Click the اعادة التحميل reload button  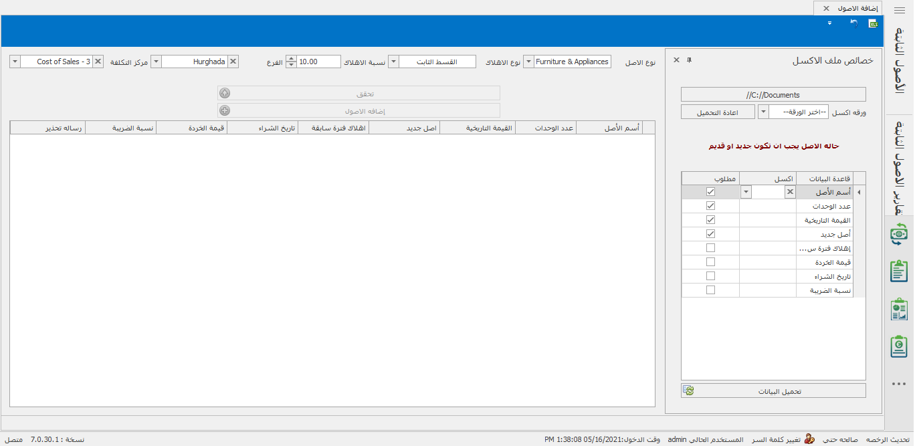click(x=718, y=112)
